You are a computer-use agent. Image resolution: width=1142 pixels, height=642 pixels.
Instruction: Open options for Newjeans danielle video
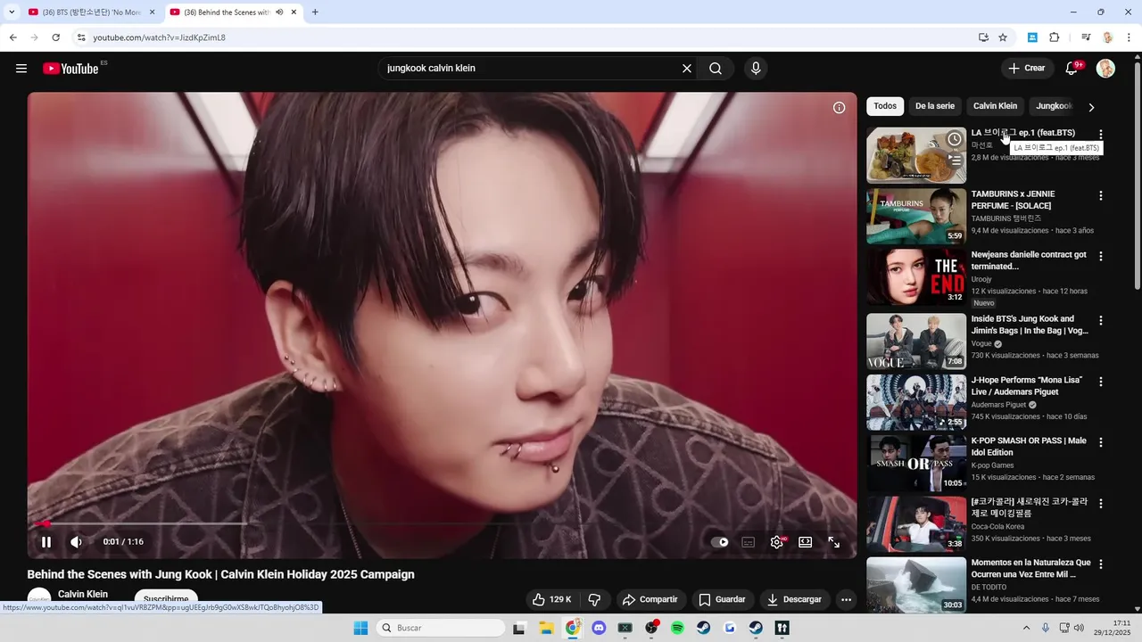(1100, 256)
